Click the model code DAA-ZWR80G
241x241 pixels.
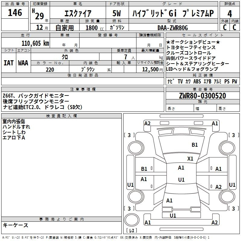(x=173, y=28)
